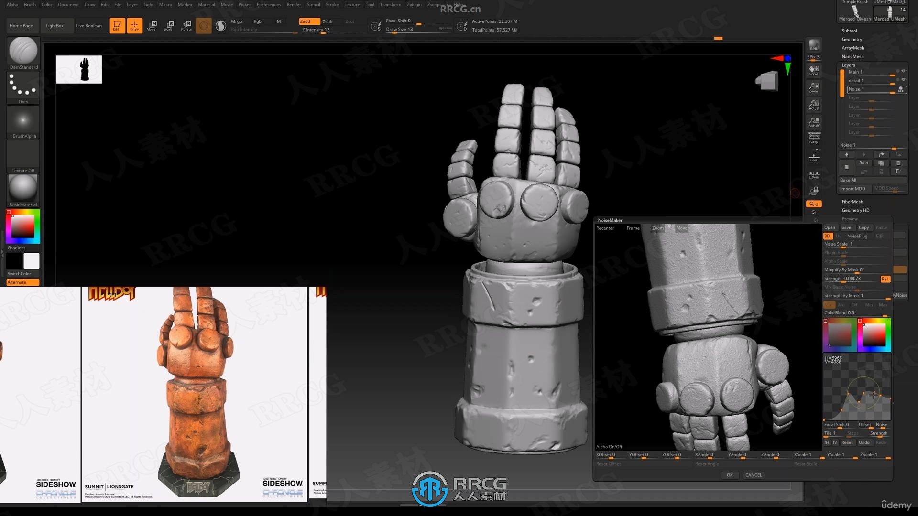Collapse the Layers section

click(848, 65)
